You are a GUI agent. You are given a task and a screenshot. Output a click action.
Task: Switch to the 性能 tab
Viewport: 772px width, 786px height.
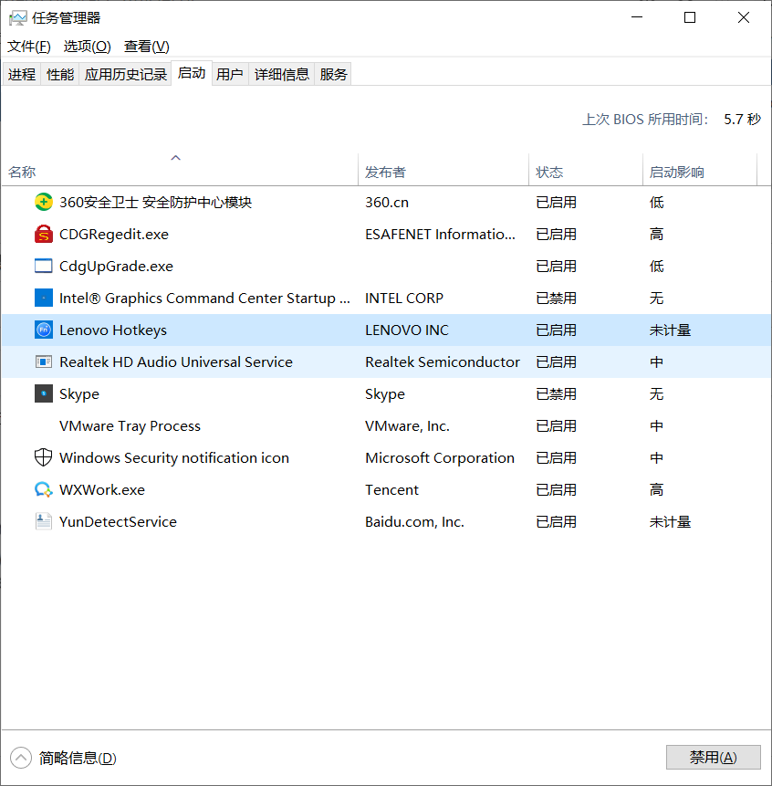tap(60, 74)
